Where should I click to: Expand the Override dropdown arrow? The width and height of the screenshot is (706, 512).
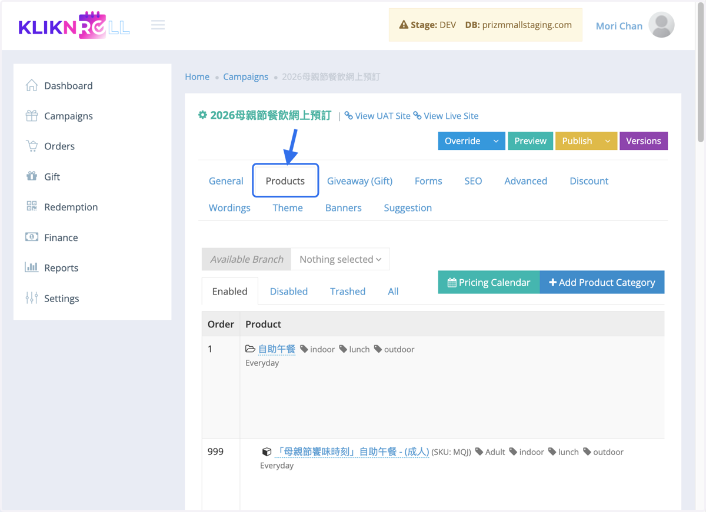click(496, 141)
